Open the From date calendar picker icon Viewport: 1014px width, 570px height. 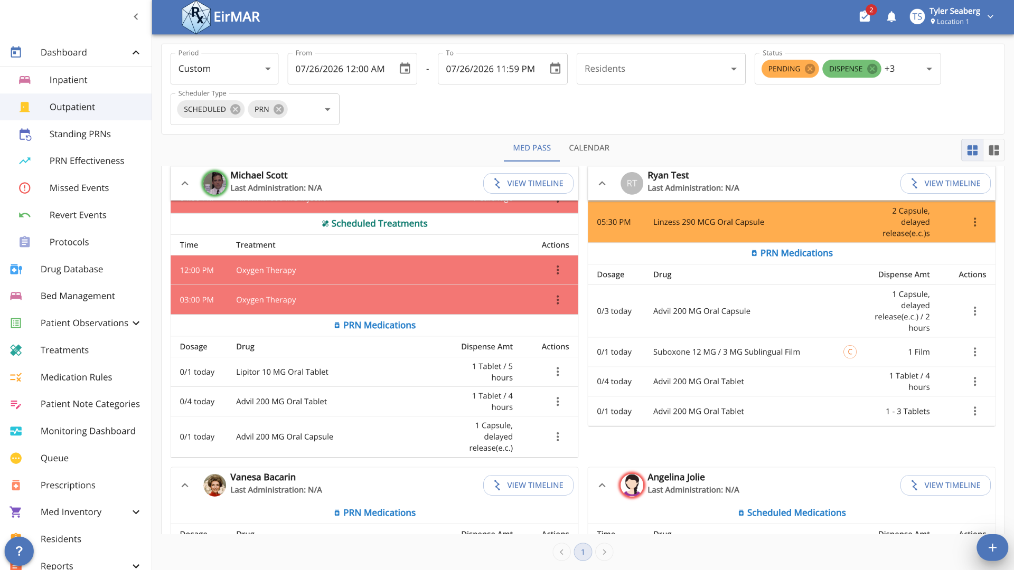(x=405, y=69)
